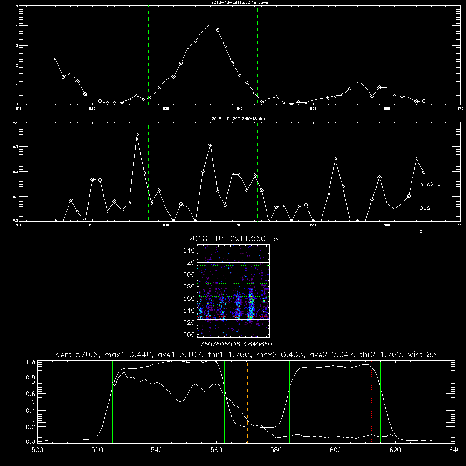Click the tallest peak diamond in the dusk plot
Viewport: 466px width, 466px height.
point(137,134)
